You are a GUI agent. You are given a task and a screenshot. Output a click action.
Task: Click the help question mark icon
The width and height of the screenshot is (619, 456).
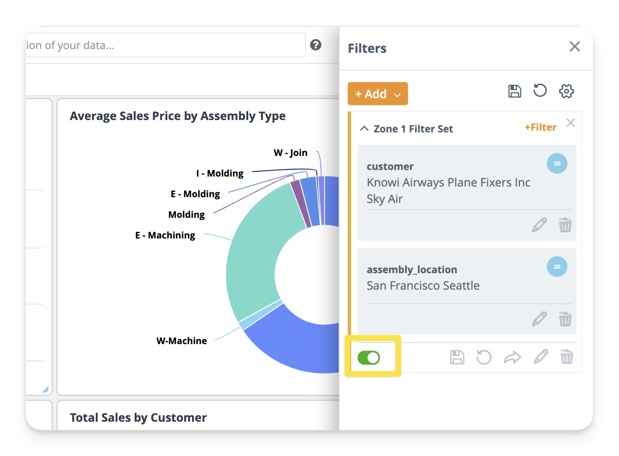(x=315, y=45)
